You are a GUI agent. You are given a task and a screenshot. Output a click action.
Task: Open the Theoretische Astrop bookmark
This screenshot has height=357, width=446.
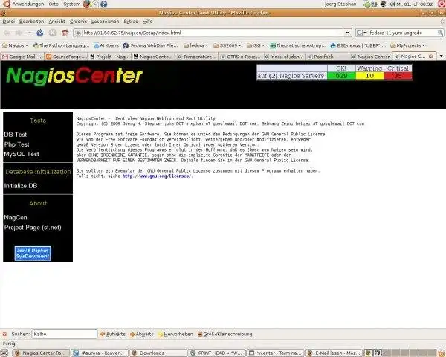tap(297, 45)
